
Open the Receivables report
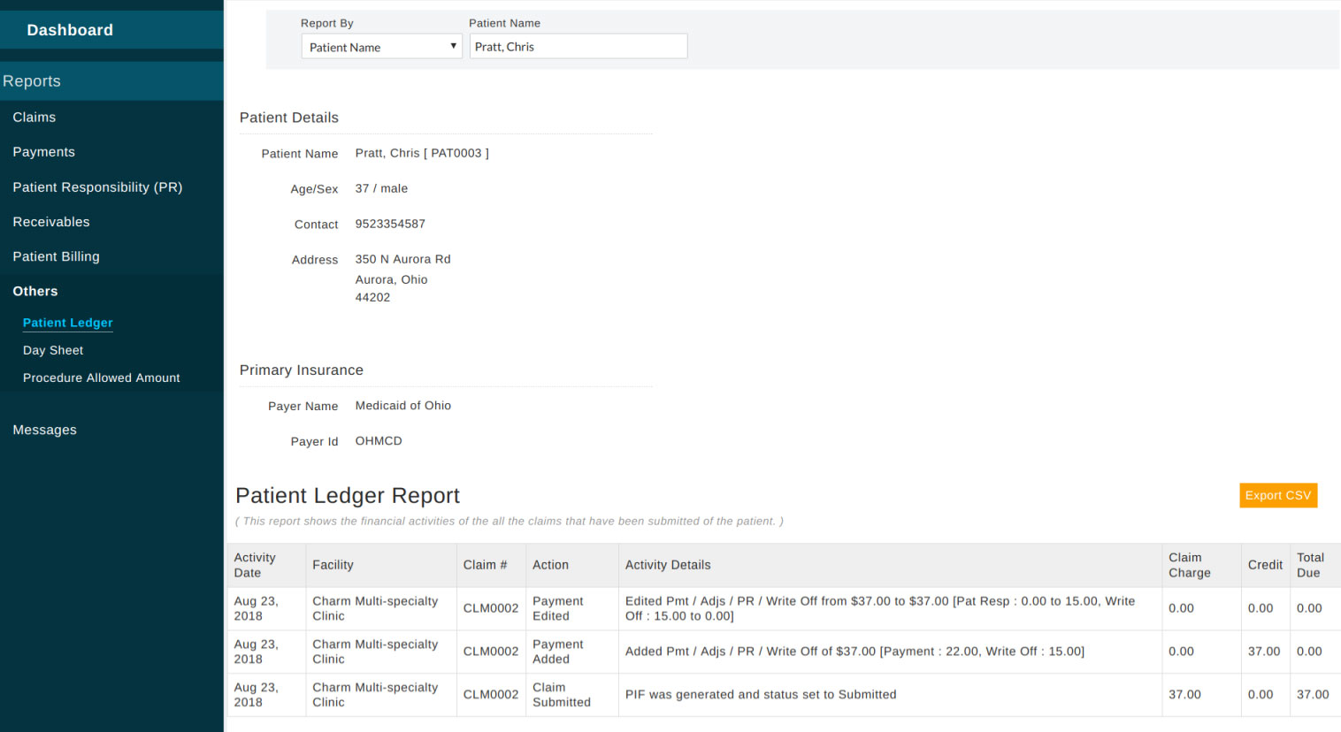tap(50, 221)
